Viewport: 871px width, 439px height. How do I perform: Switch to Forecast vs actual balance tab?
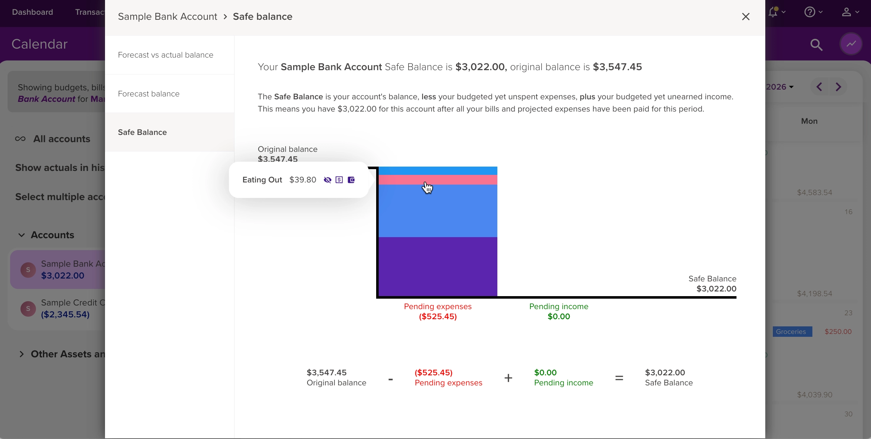click(x=166, y=55)
